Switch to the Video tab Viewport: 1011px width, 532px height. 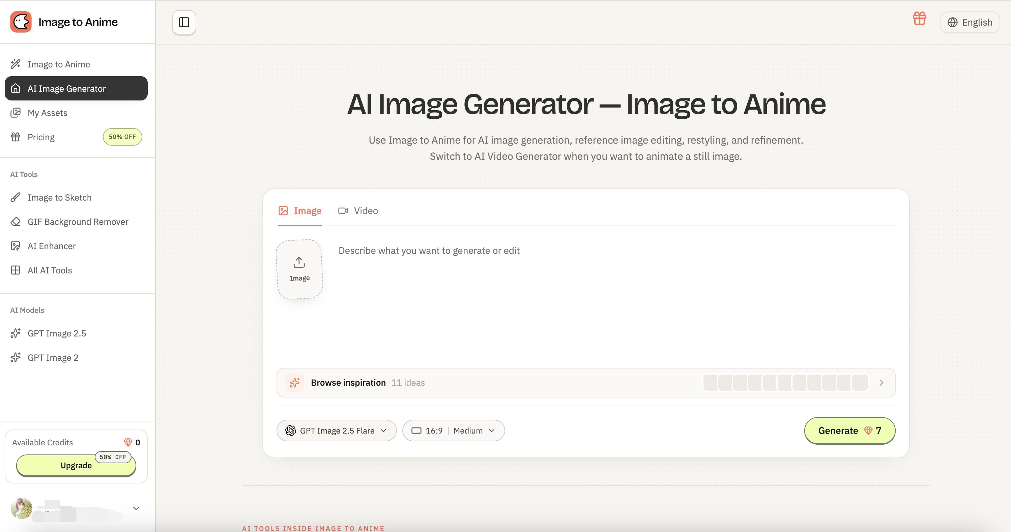click(358, 211)
